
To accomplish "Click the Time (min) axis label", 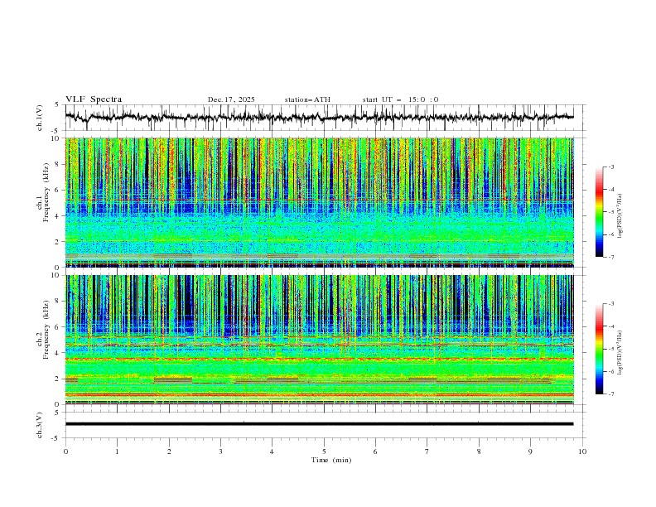I will pos(331,460).
